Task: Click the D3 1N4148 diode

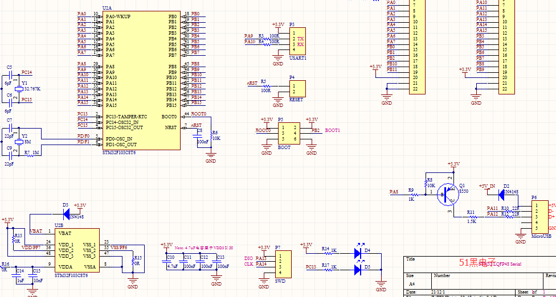Action: click(66, 213)
